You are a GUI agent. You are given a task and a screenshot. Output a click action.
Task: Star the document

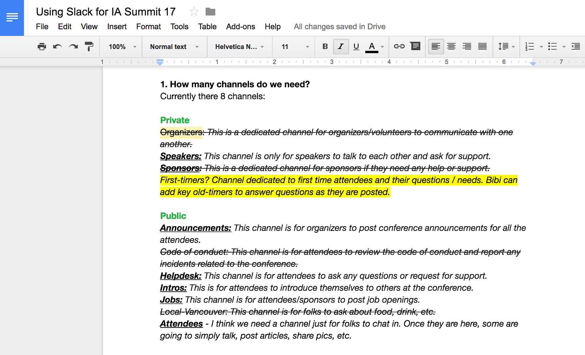pos(194,12)
